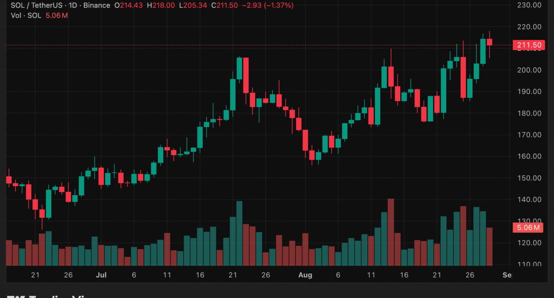Click the 170.00 price axis label
The image size is (554, 298).
529,135
